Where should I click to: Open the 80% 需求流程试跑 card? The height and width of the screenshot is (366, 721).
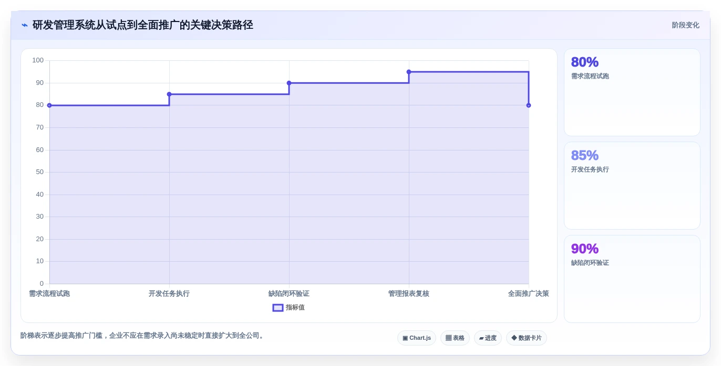(x=632, y=92)
